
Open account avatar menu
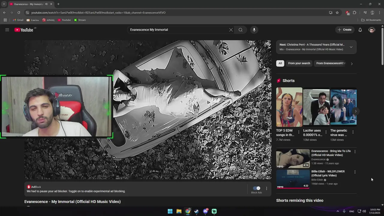(x=372, y=30)
